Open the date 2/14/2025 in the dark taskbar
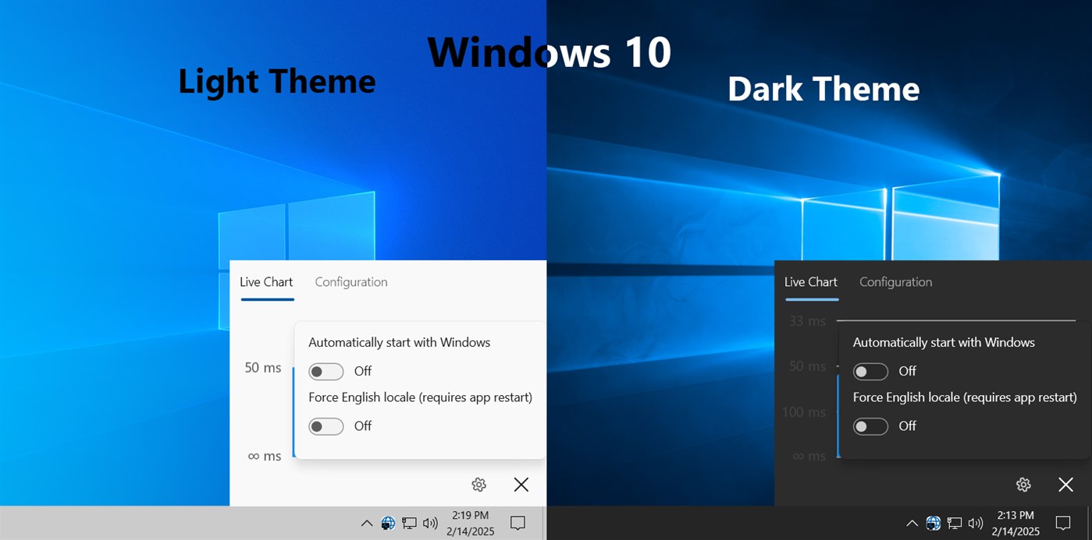The image size is (1092, 540). point(1016,531)
